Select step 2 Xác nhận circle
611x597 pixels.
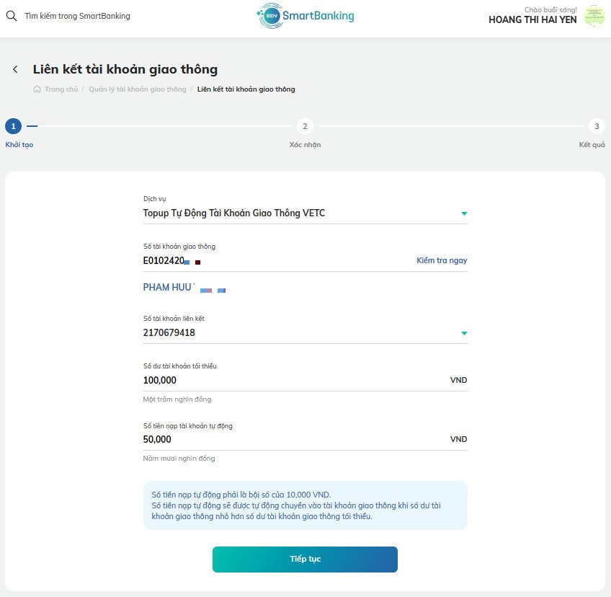tap(305, 126)
